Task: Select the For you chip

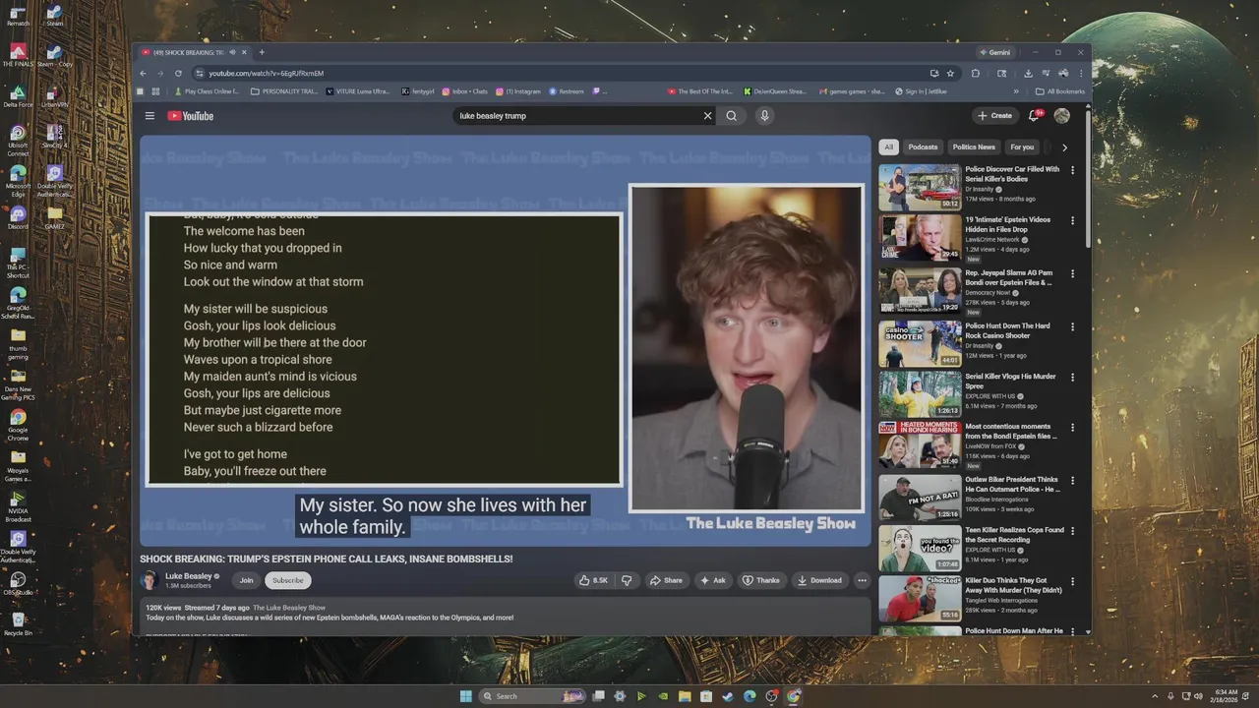Action: 1022,147
